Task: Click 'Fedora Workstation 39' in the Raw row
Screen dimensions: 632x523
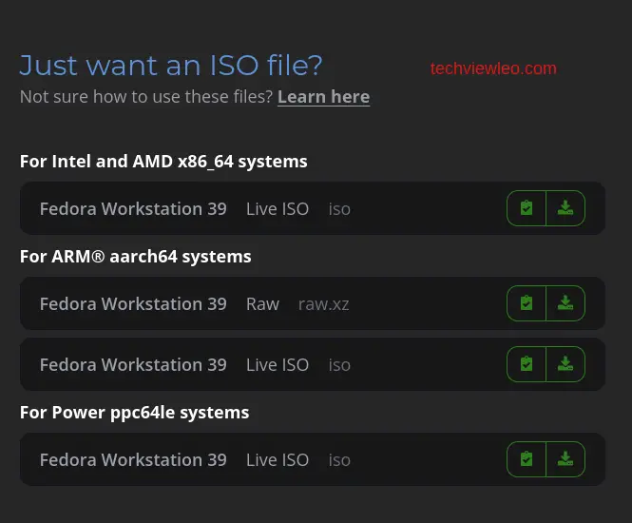Action: pos(133,304)
